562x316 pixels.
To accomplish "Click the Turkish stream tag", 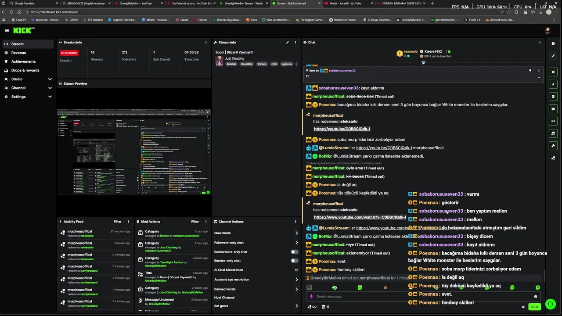I will coord(231,64).
